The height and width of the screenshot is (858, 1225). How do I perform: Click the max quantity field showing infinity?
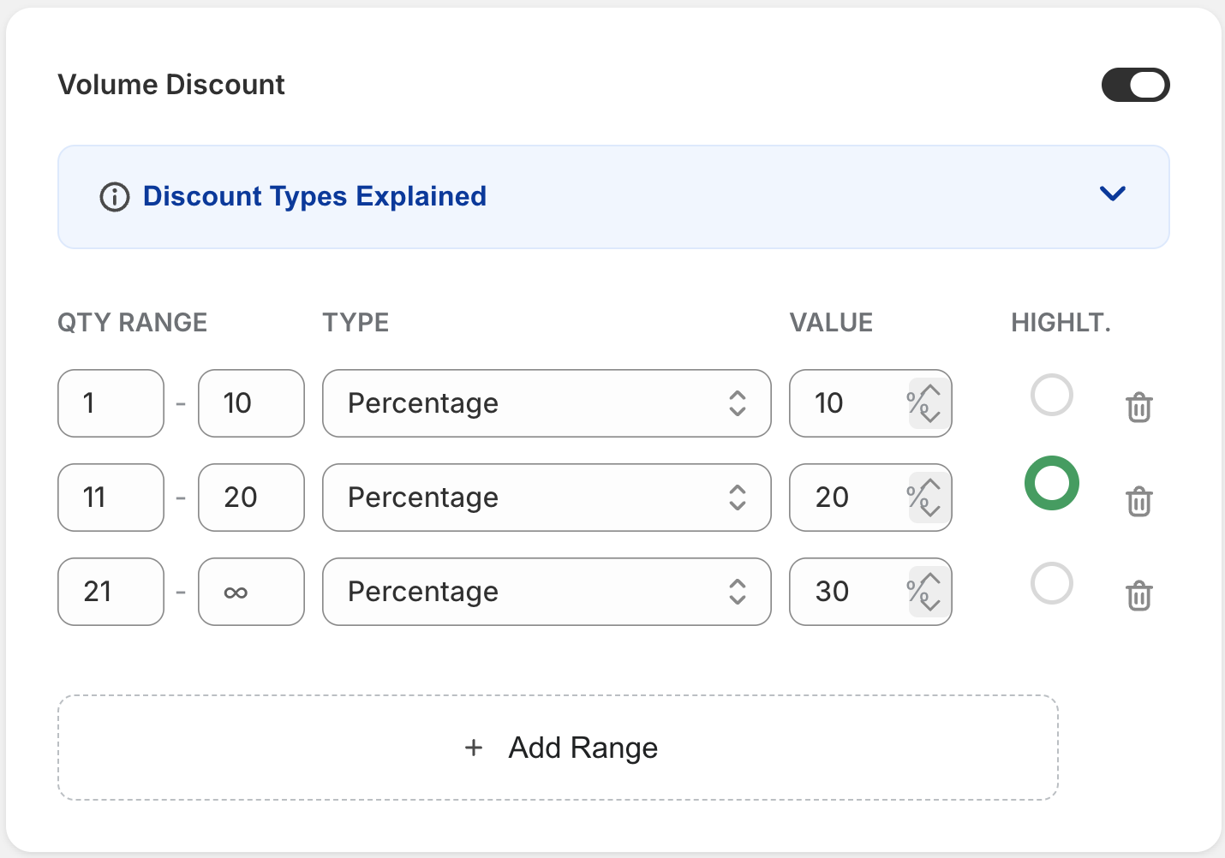(x=251, y=592)
